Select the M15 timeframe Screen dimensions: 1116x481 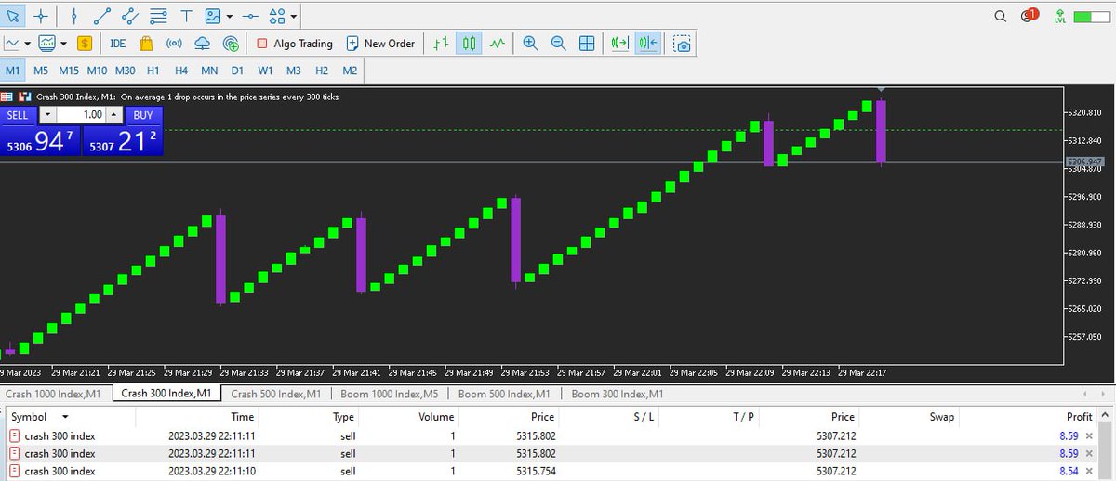(69, 71)
